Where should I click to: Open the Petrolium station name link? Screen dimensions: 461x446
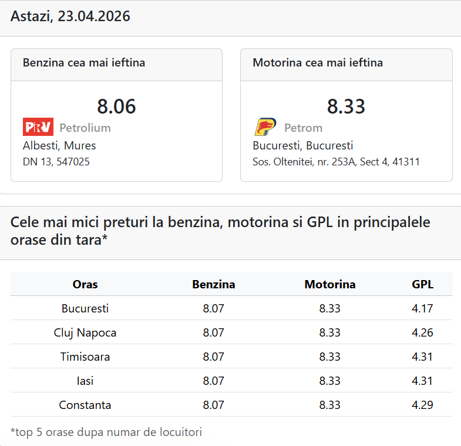click(85, 128)
